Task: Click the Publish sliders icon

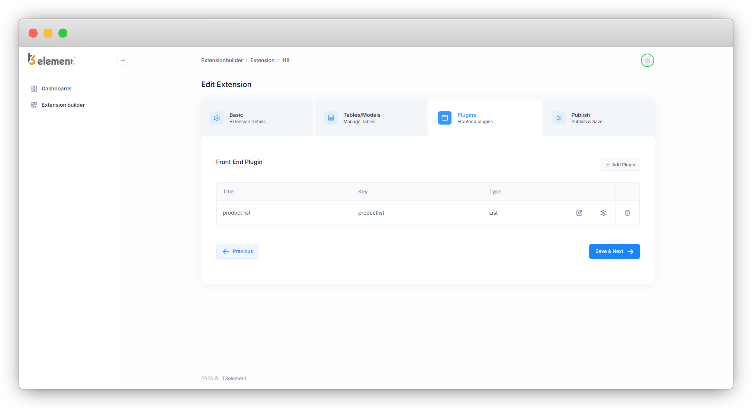Action: click(559, 118)
